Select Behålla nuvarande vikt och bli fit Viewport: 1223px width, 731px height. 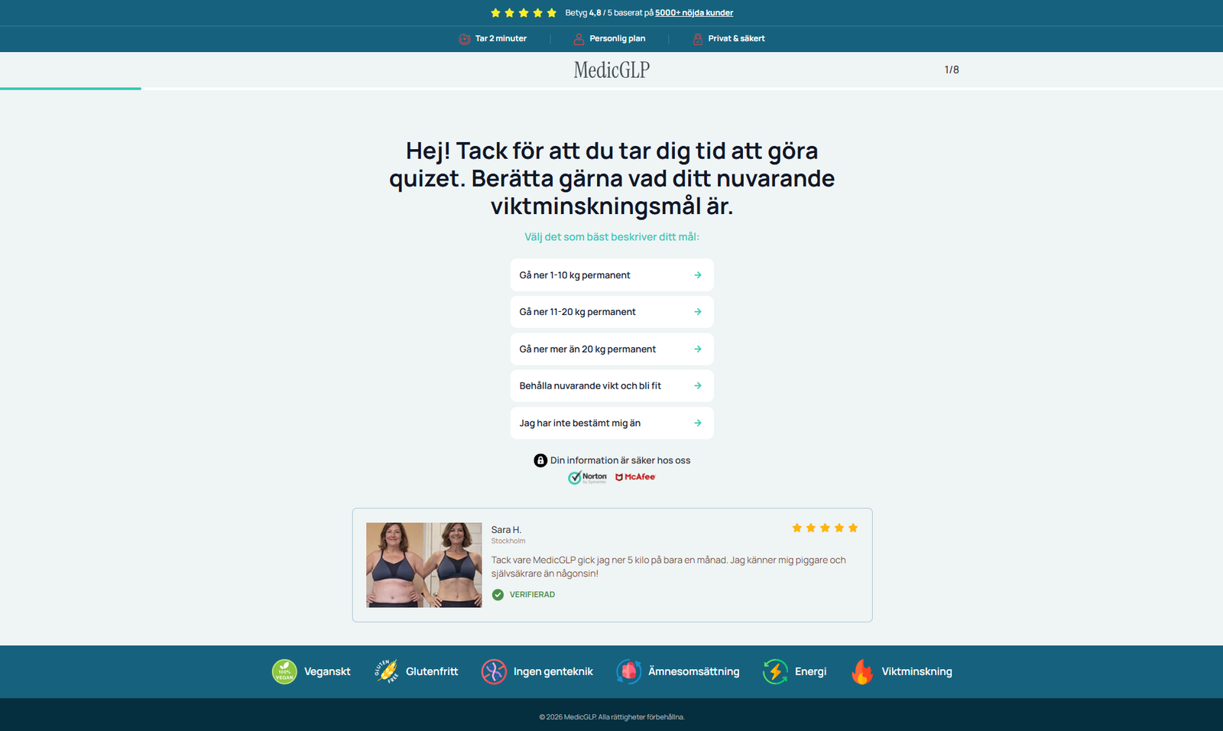(x=612, y=386)
